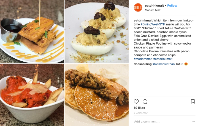Open eatdrinkmalt username in header
This screenshot has height=126, width=198.
154,6
